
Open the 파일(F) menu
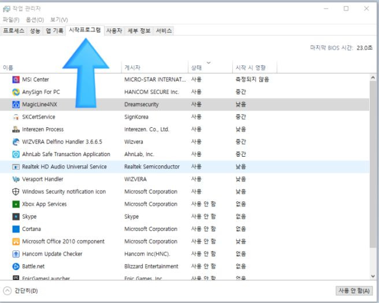tap(11, 20)
